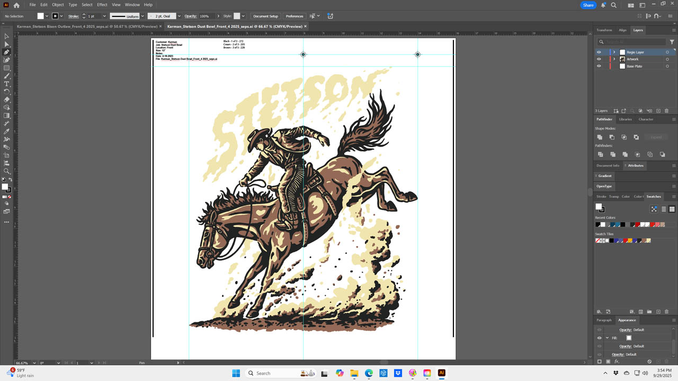Delete selection with Layers trash icon
This screenshot has height=381, width=678.
(x=666, y=111)
